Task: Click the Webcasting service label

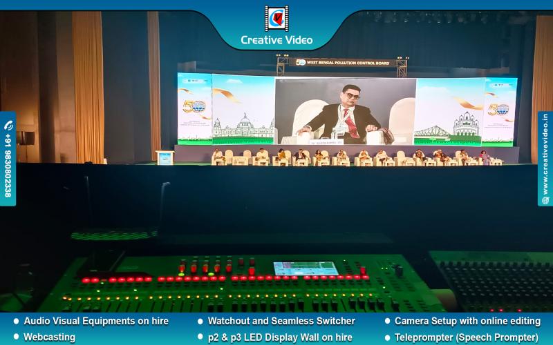Action: (50, 337)
